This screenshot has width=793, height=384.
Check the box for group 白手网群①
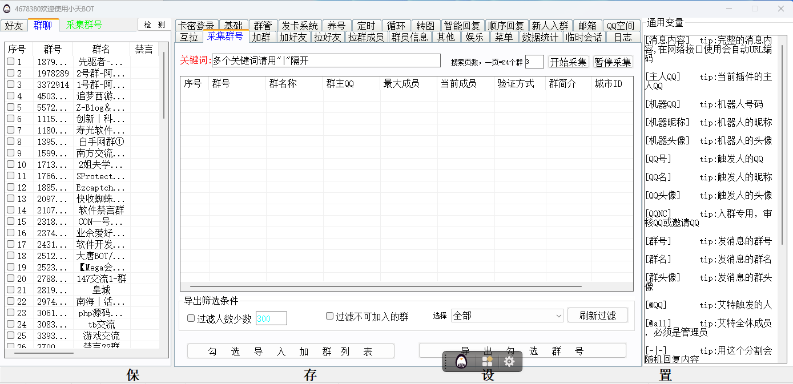click(x=10, y=142)
